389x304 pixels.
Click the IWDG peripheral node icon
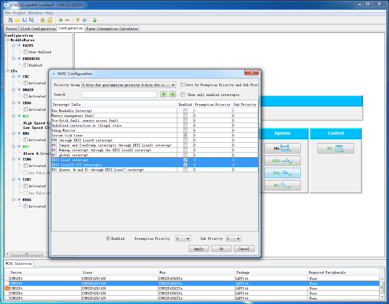19,103
